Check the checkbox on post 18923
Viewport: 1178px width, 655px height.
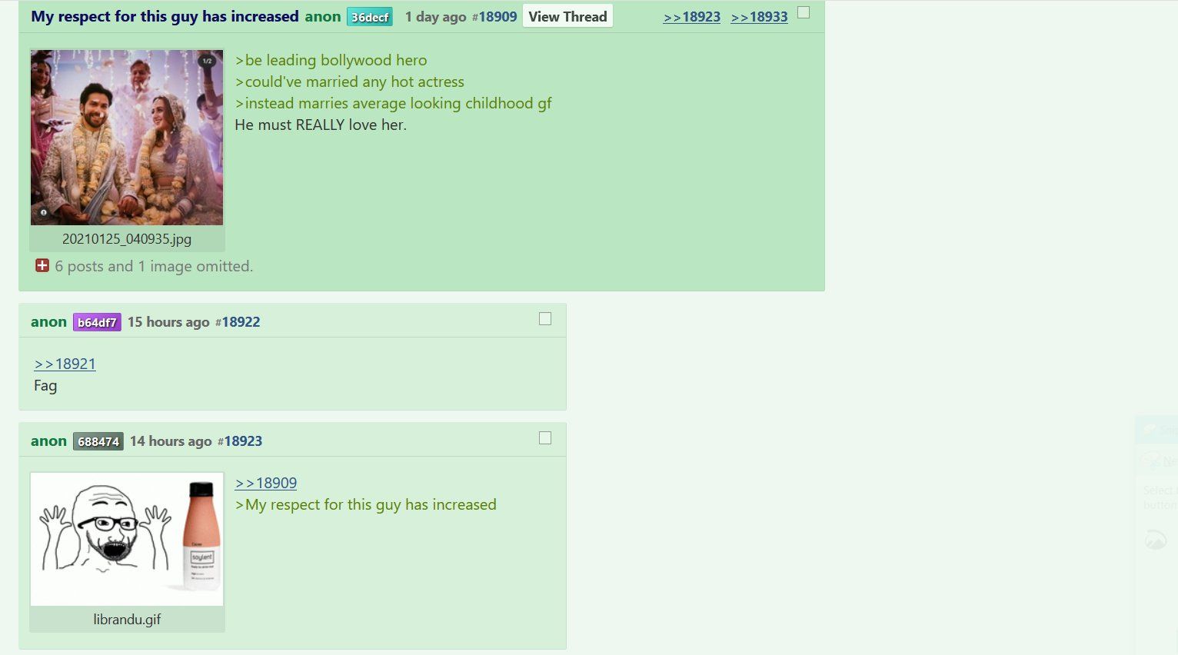pyautogui.click(x=545, y=437)
